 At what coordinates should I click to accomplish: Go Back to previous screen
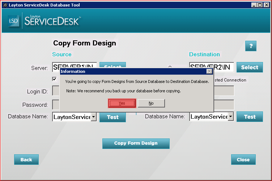(x=26, y=159)
